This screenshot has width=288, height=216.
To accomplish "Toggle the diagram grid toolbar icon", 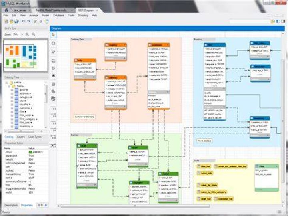I will point(35,22).
